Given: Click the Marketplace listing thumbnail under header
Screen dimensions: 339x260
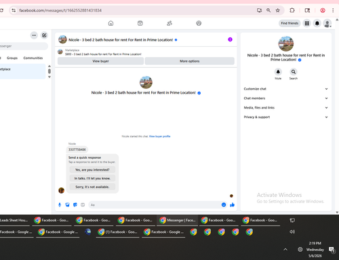Looking at the screenshot, I should click(x=60, y=52).
